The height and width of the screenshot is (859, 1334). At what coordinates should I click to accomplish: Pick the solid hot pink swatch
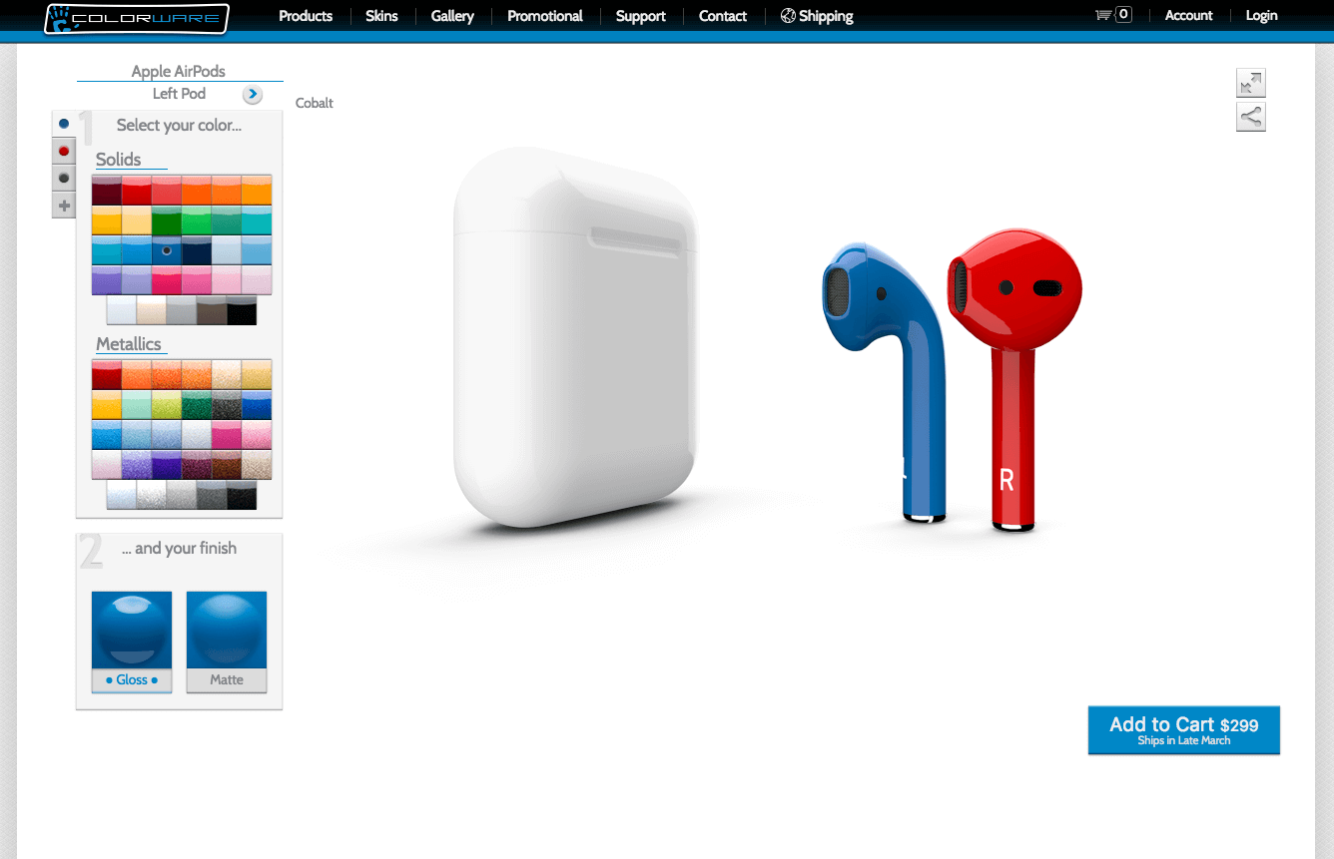(167, 280)
